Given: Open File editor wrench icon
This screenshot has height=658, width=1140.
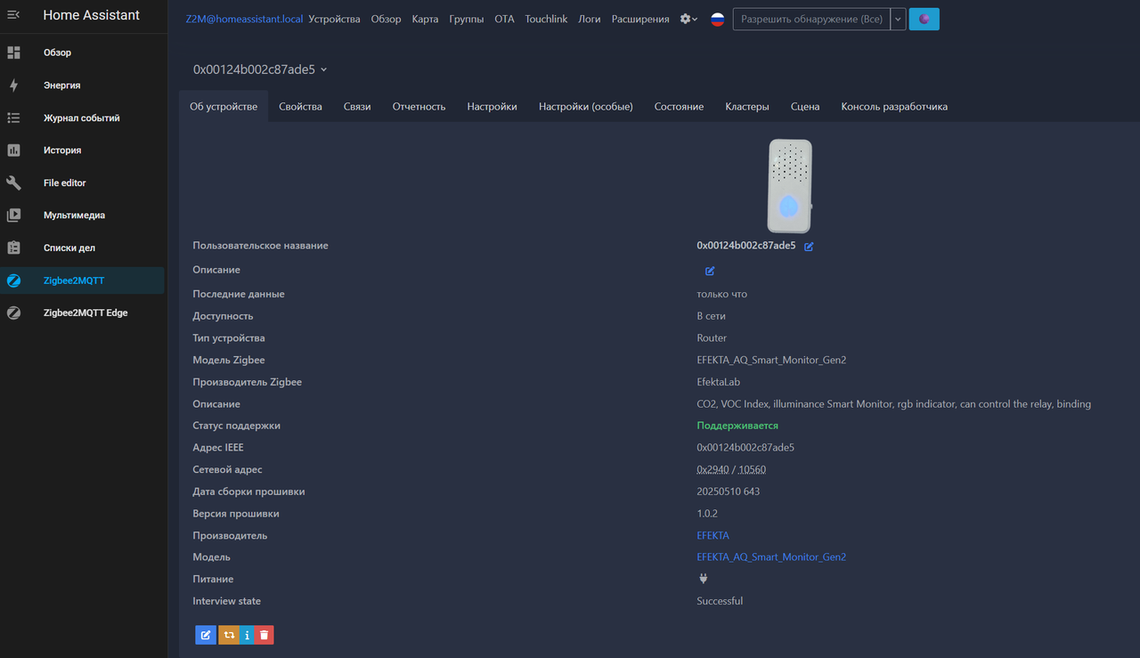Looking at the screenshot, I should pos(13,183).
